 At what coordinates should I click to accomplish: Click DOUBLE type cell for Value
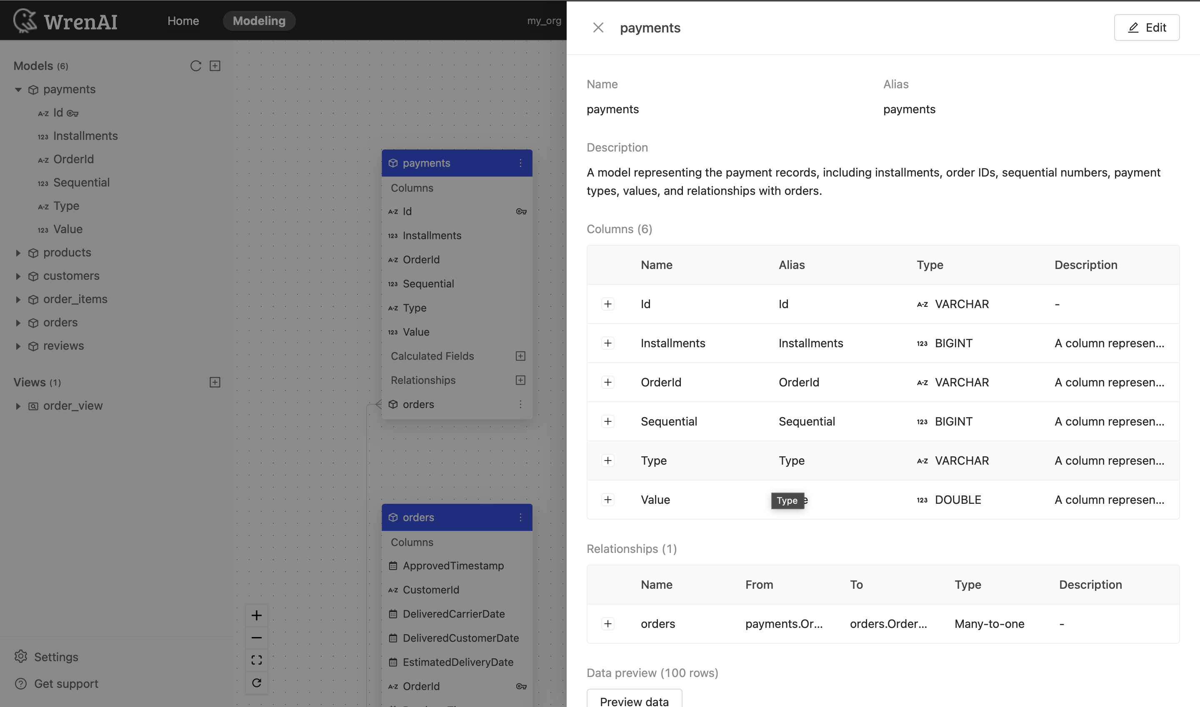pyautogui.click(x=949, y=499)
